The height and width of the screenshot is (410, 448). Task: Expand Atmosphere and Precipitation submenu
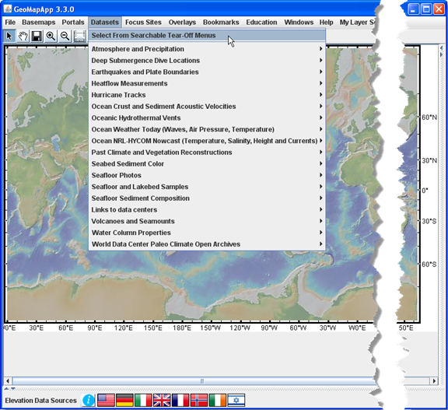pos(207,49)
